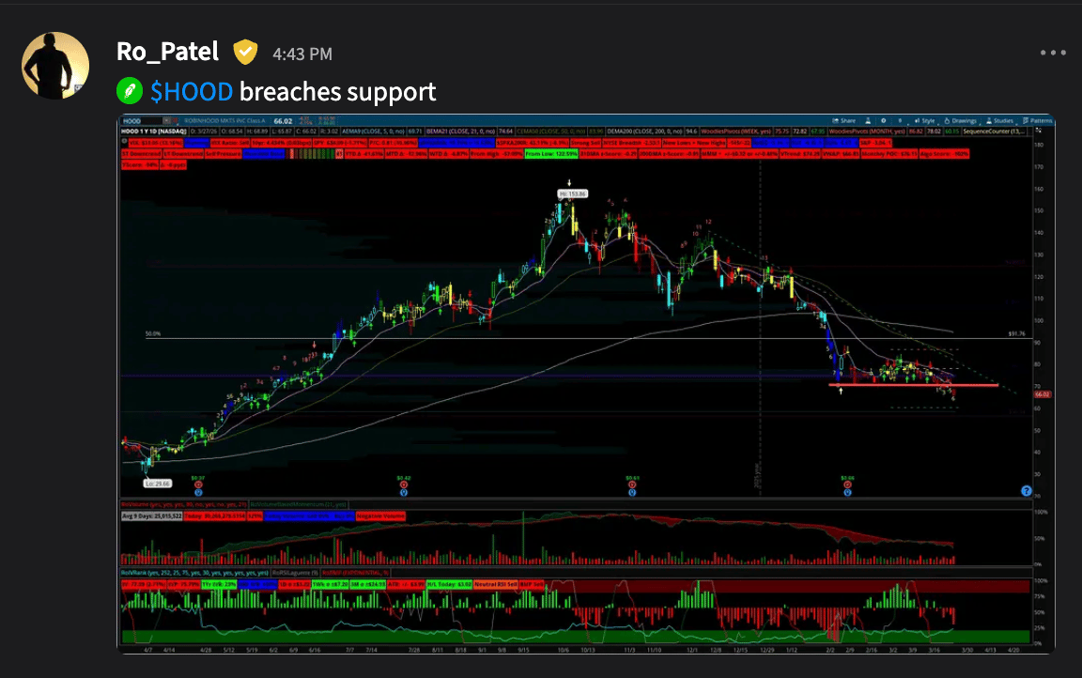Open the symbol dropdown arrow next to HOOD field

pyautogui.click(x=167, y=121)
